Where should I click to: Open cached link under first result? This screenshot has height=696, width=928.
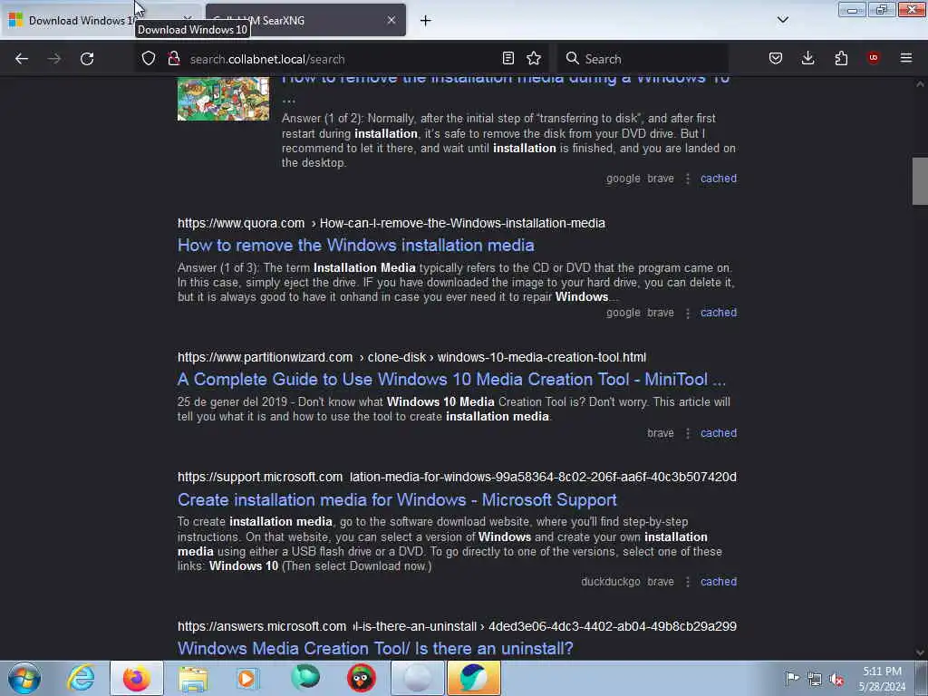point(719,179)
